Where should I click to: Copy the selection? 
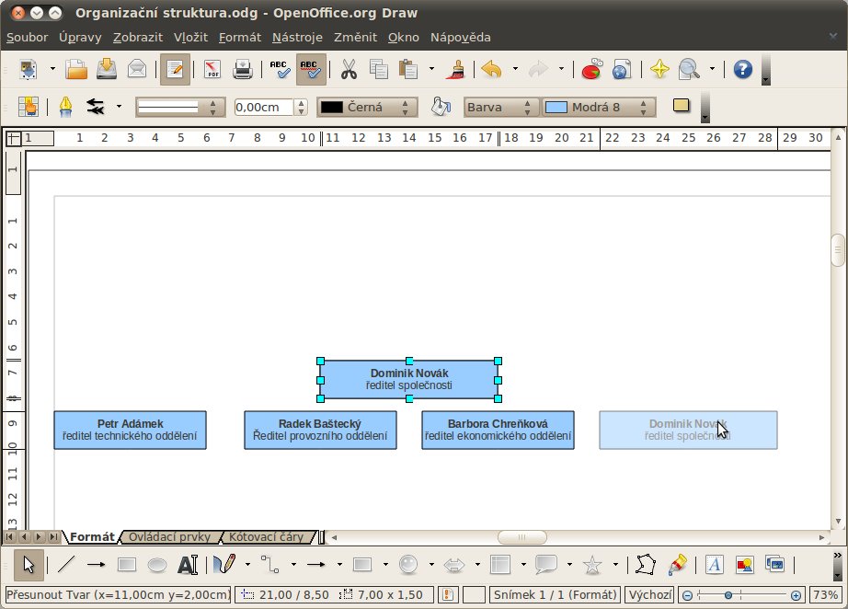point(379,69)
